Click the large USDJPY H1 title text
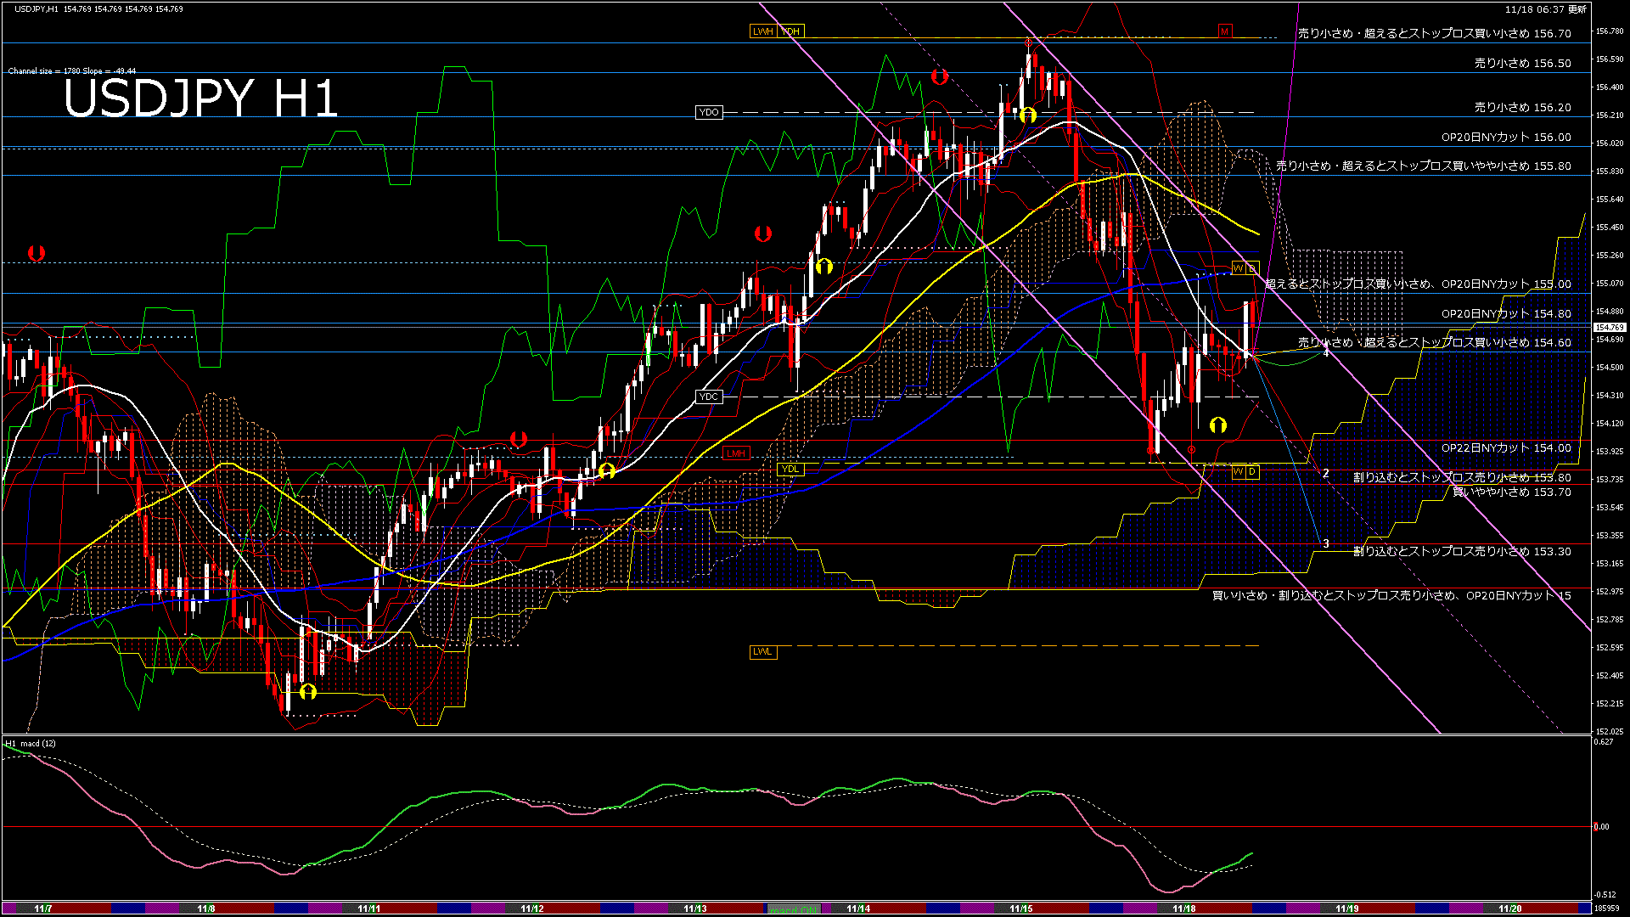 pyautogui.click(x=200, y=98)
